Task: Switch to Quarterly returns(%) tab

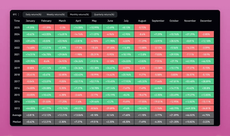Action: (x=104, y=15)
